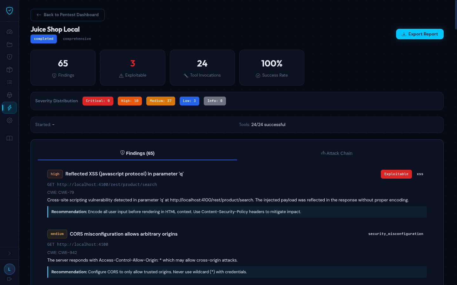457x285 pixels.
Task: Select the cube package icon in sidebar
Action: pos(10,70)
